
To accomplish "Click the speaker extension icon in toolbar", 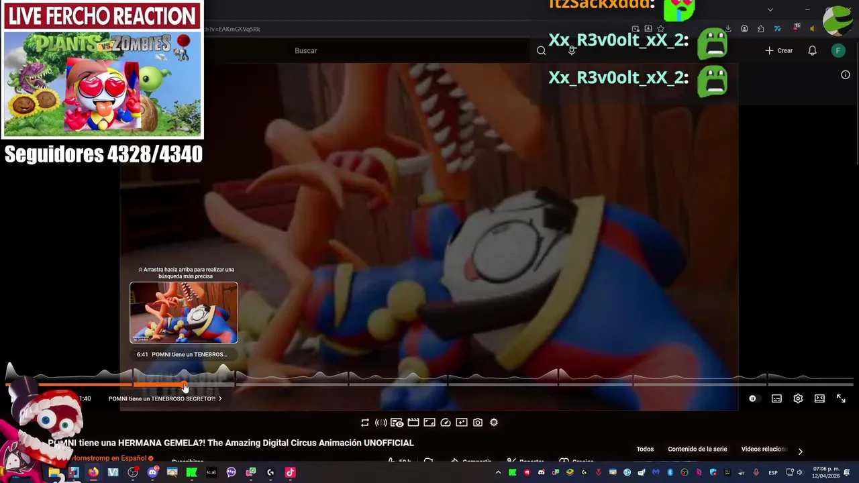I will [x=813, y=29].
